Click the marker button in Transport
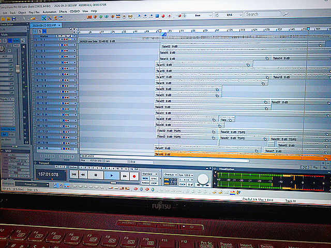 73,167
